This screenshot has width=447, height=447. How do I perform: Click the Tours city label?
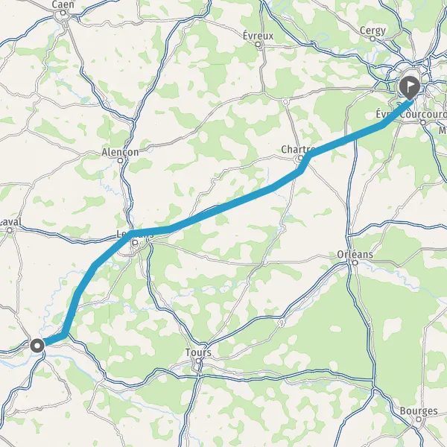coord(198,352)
